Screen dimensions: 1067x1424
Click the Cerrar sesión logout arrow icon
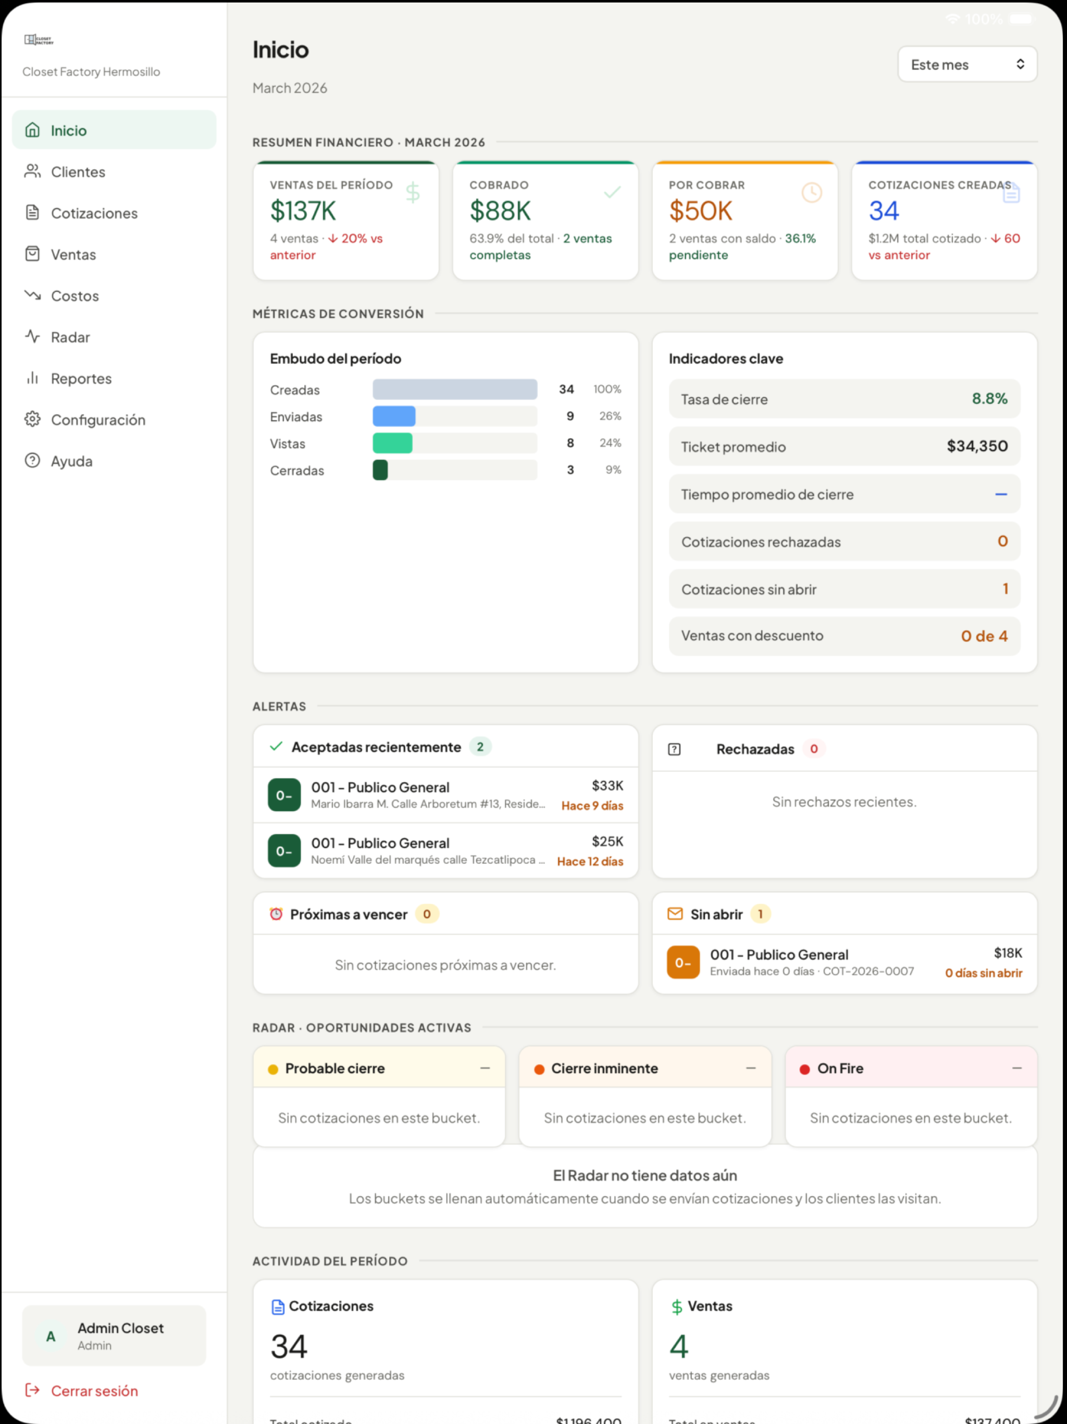click(32, 1390)
